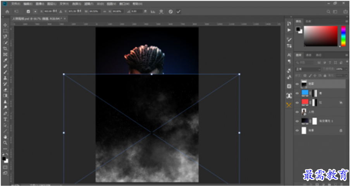Select the History Brush tool
Screen dimensions: 351x187
5,84
